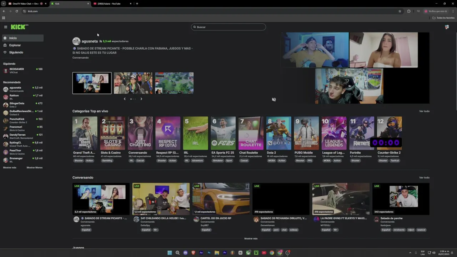Screen dimensions: 457x257
Task: Open the Kick hamburger sidebar menu
Action: click(x=6, y=27)
